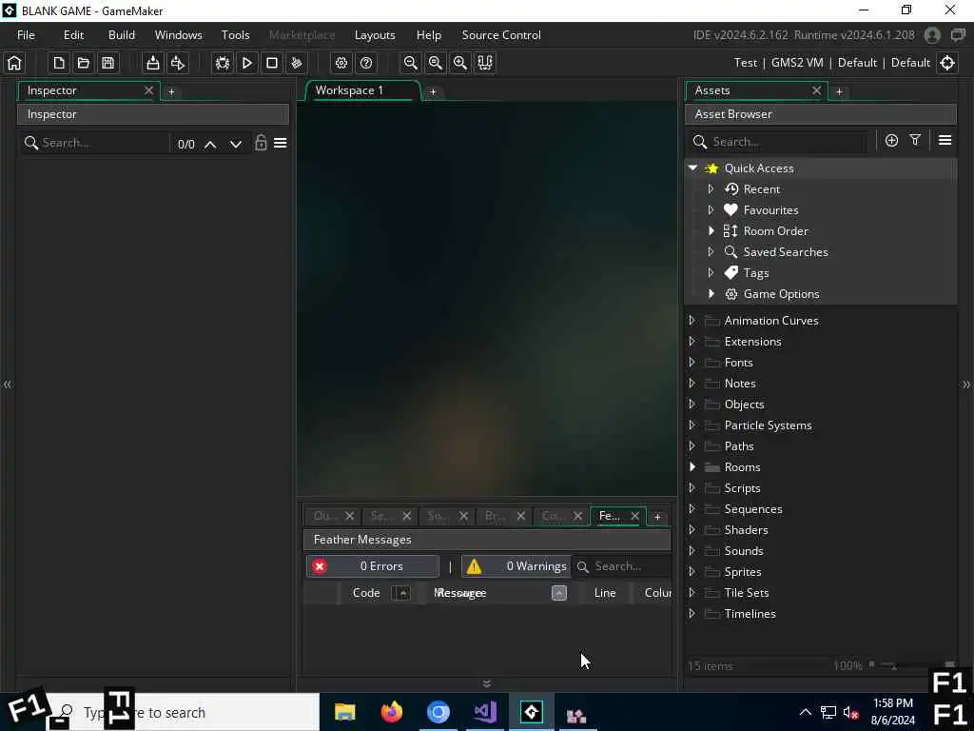Create a new project with toolbar icon
The width and height of the screenshot is (974, 731).
pos(59,63)
